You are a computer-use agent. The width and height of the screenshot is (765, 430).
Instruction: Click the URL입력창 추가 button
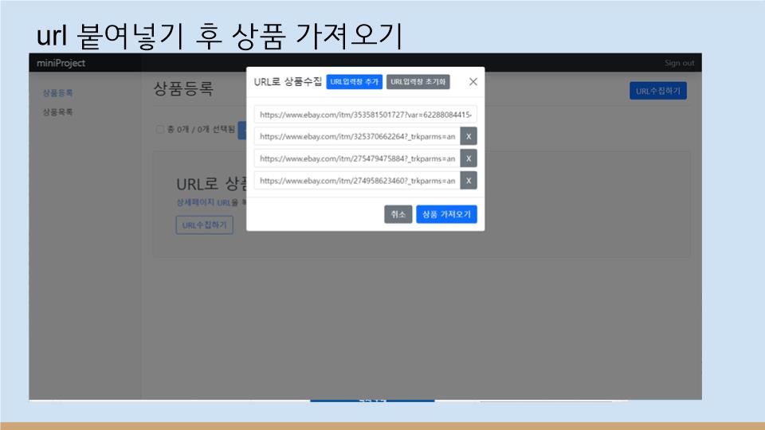pyautogui.click(x=354, y=82)
